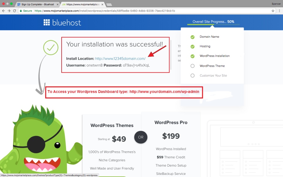Click the Hosting green checkmark
This screenshot has height=177, width=283.
click(192, 47)
